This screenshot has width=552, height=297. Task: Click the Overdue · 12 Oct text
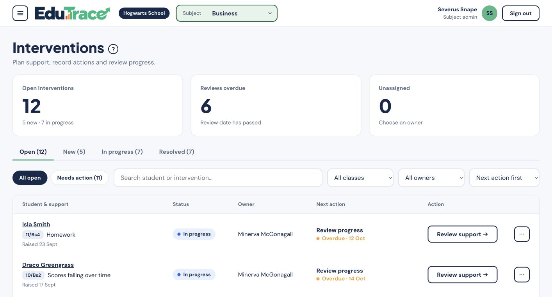344,239
